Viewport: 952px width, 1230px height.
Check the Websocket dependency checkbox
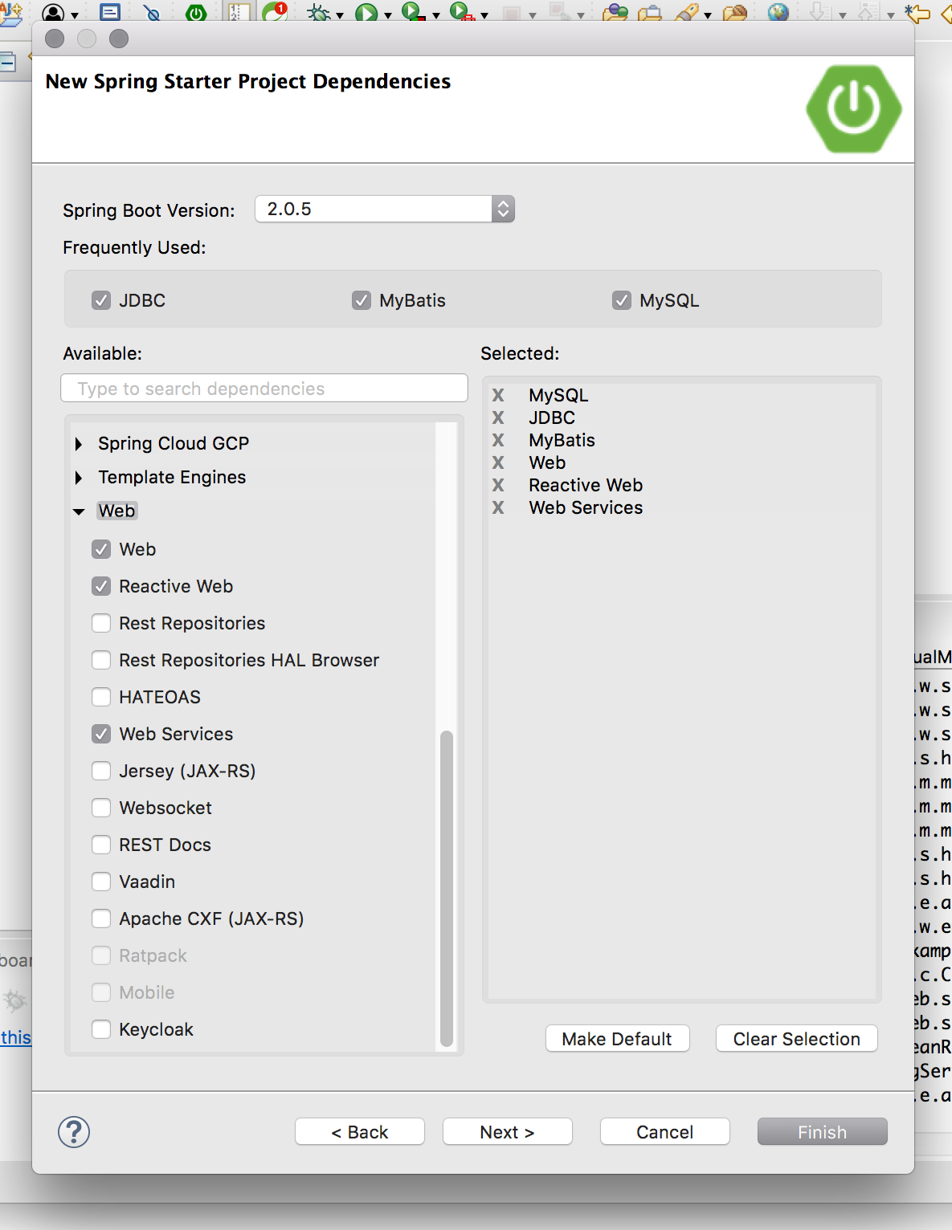101,808
